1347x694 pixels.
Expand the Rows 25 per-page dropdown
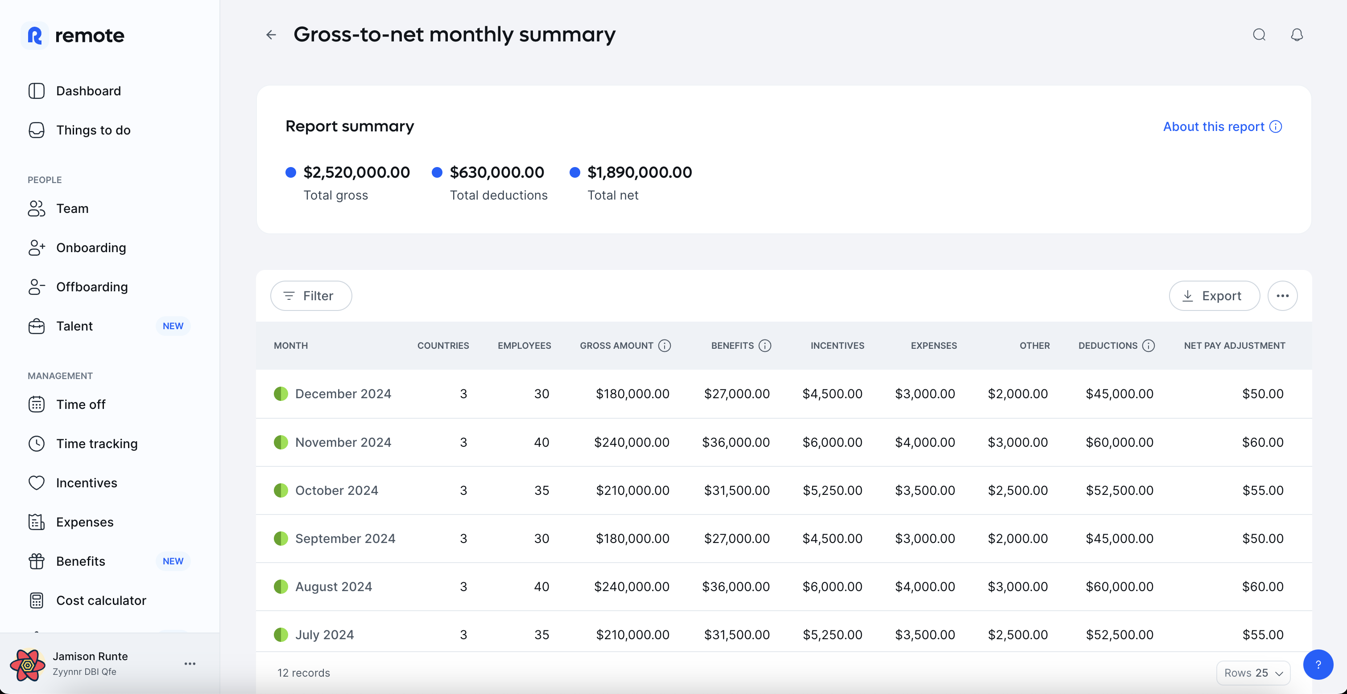(1253, 673)
